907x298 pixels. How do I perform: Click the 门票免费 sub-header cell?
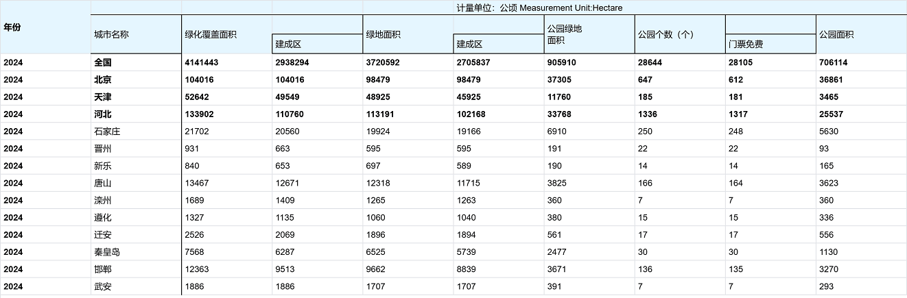[745, 45]
